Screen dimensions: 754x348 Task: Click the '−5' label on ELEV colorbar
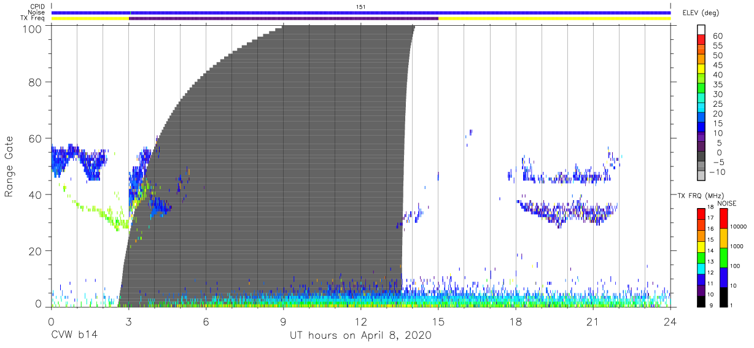coord(718,162)
